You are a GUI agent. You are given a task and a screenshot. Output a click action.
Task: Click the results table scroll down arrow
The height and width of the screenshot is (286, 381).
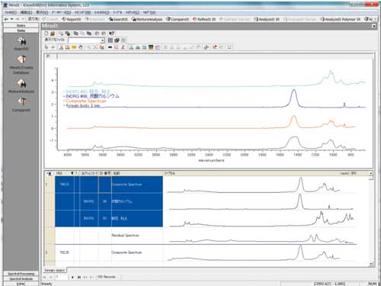coord(371,264)
